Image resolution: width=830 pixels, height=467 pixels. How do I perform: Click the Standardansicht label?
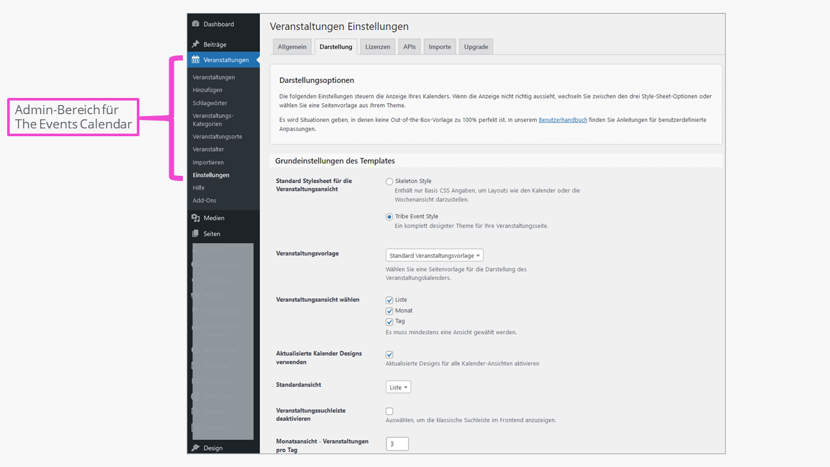click(299, 385)
